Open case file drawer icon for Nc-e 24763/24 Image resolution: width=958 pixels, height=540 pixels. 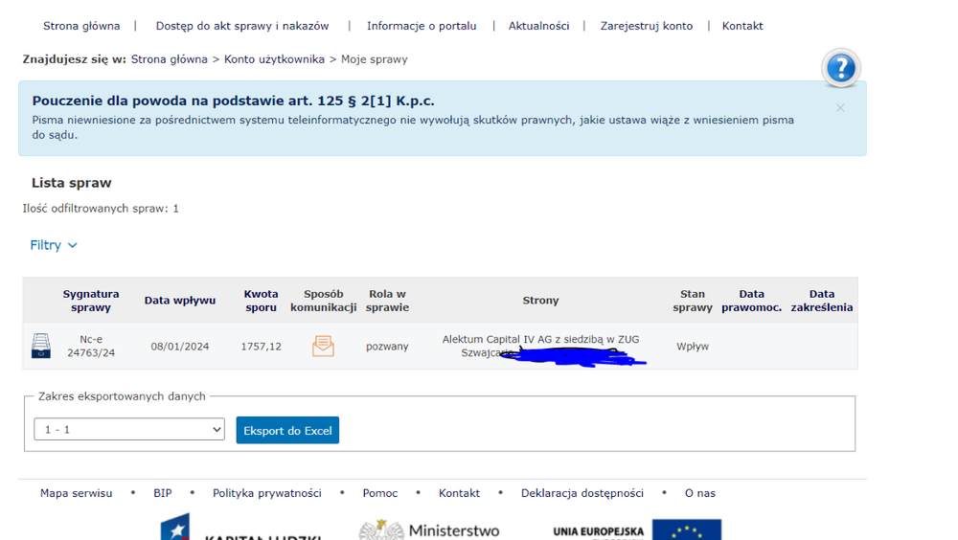tap(41, 346)
